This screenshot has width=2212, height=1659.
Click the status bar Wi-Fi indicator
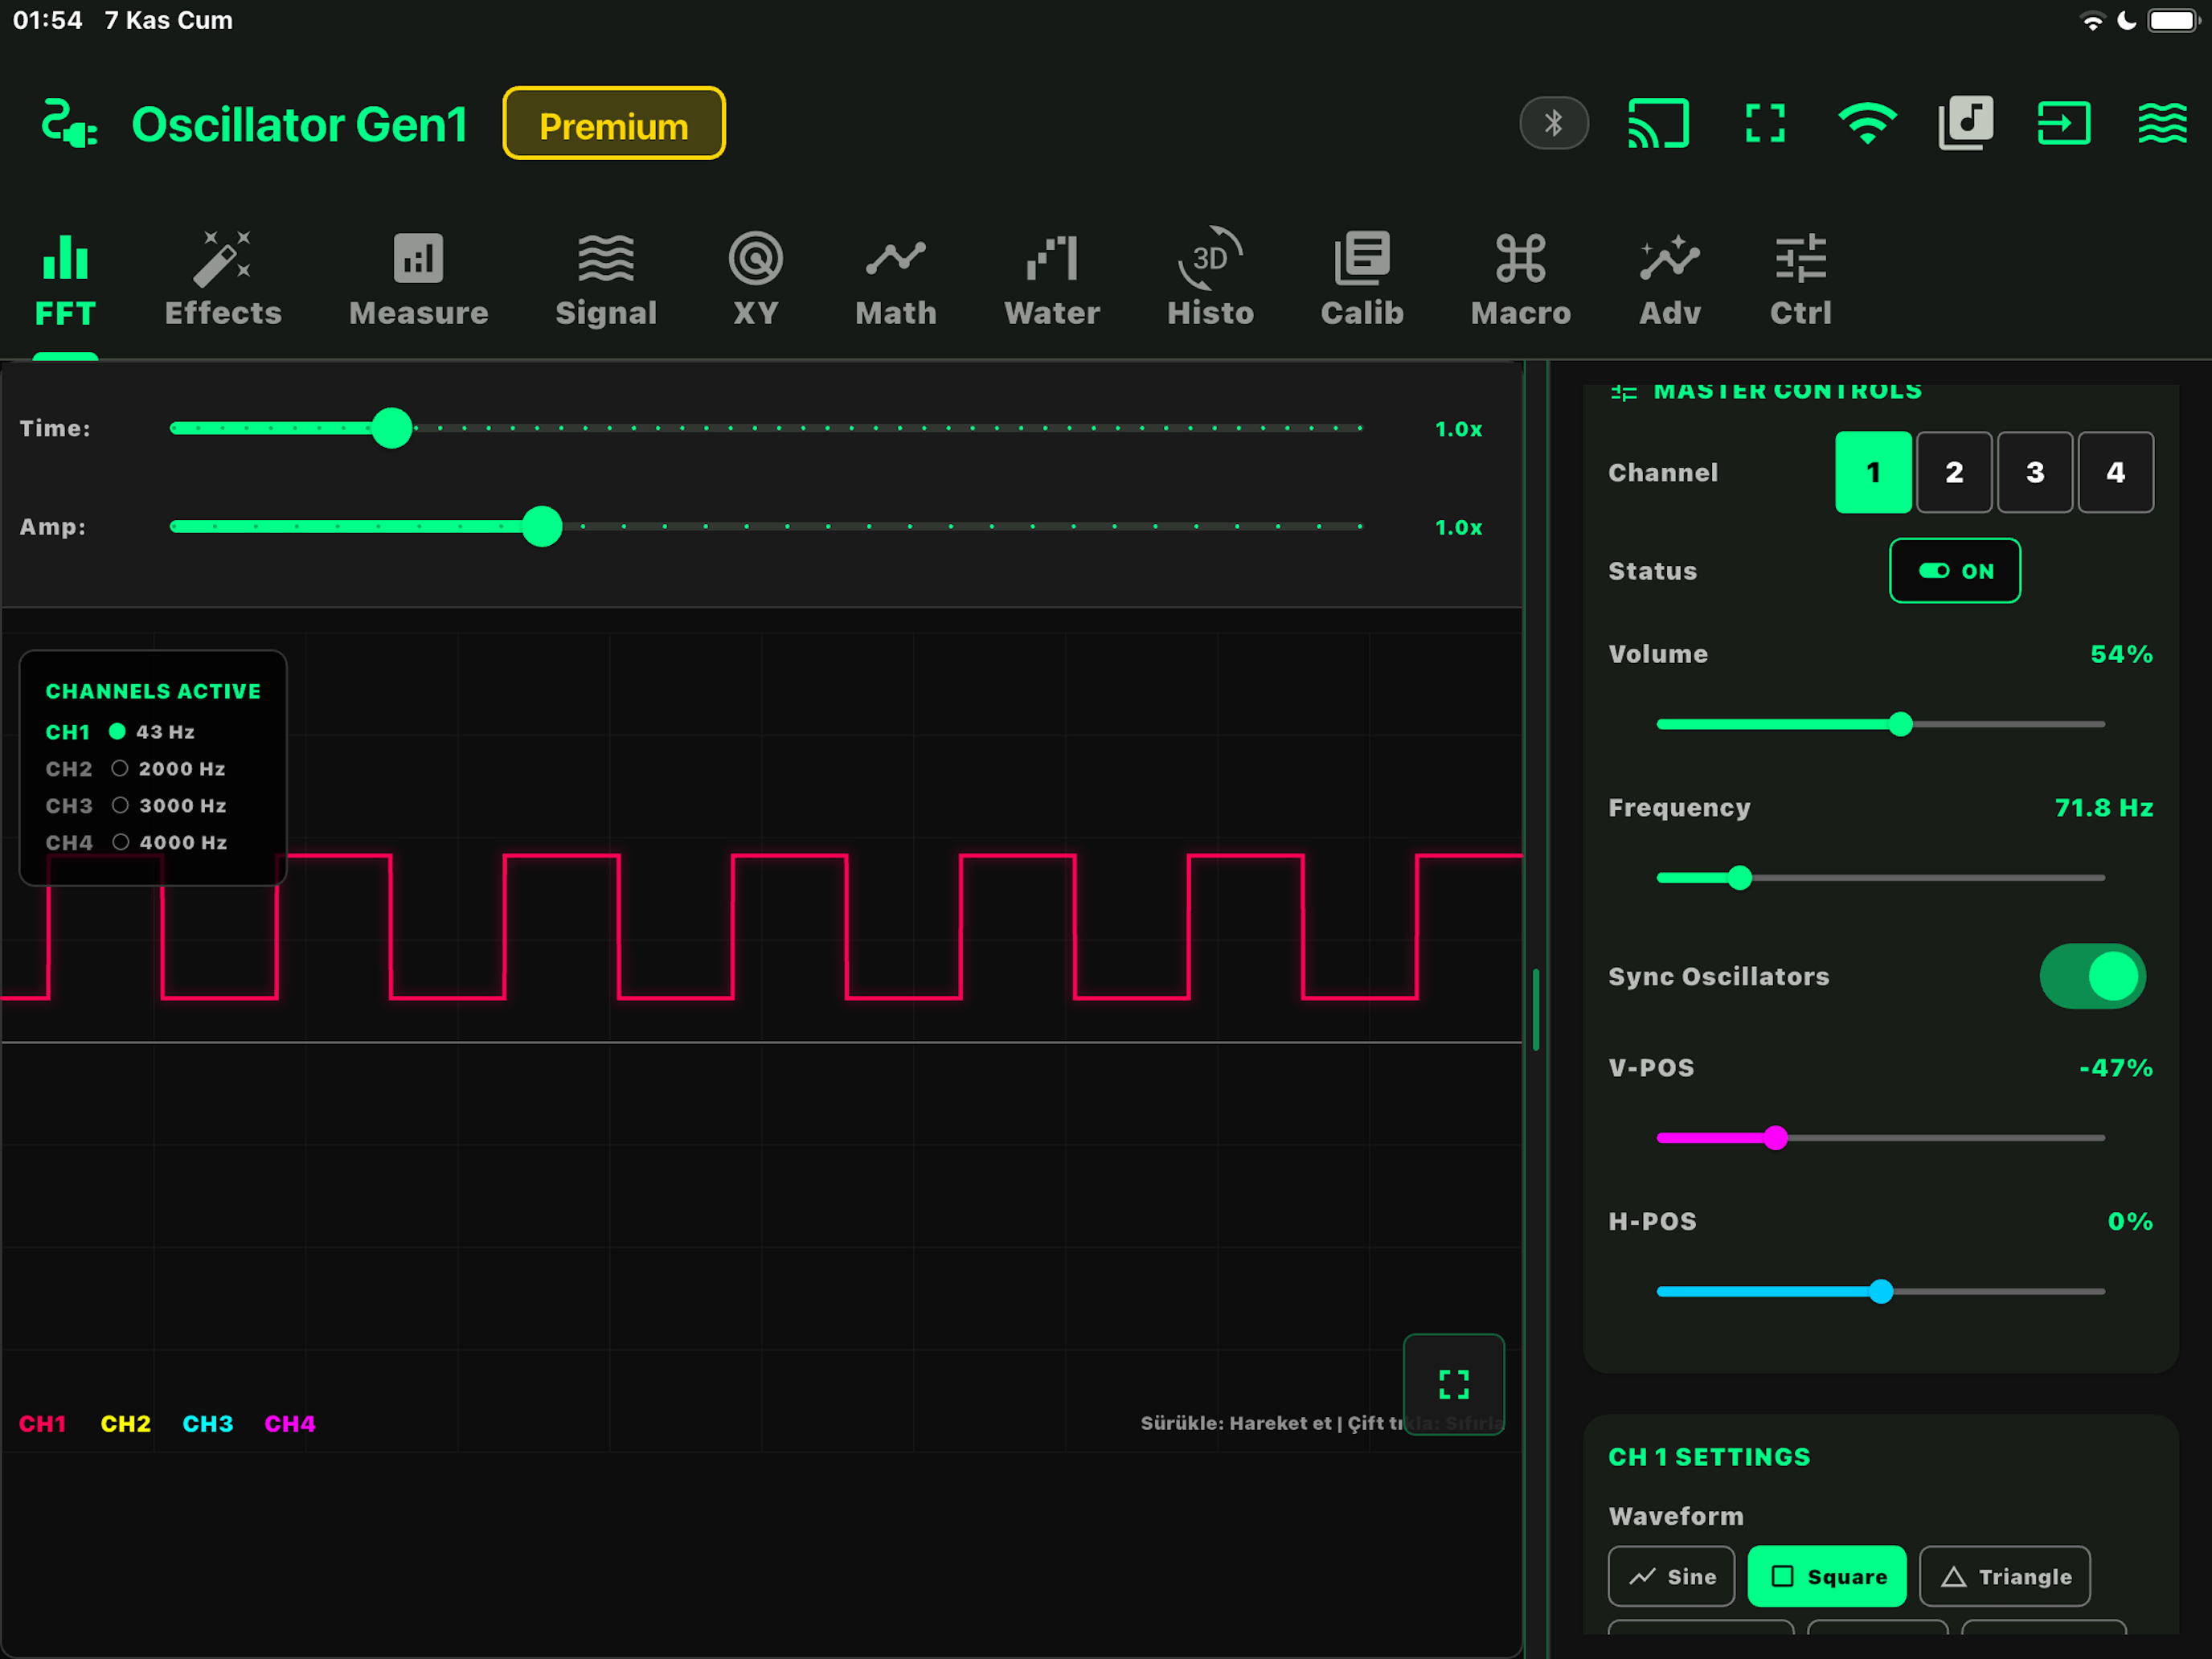click(2092, 21)
